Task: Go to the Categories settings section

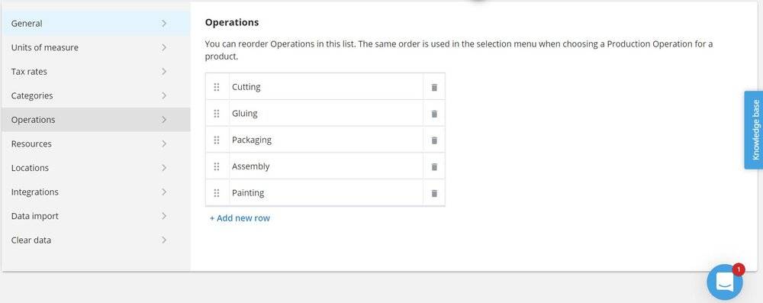Action: click(96, 95)
